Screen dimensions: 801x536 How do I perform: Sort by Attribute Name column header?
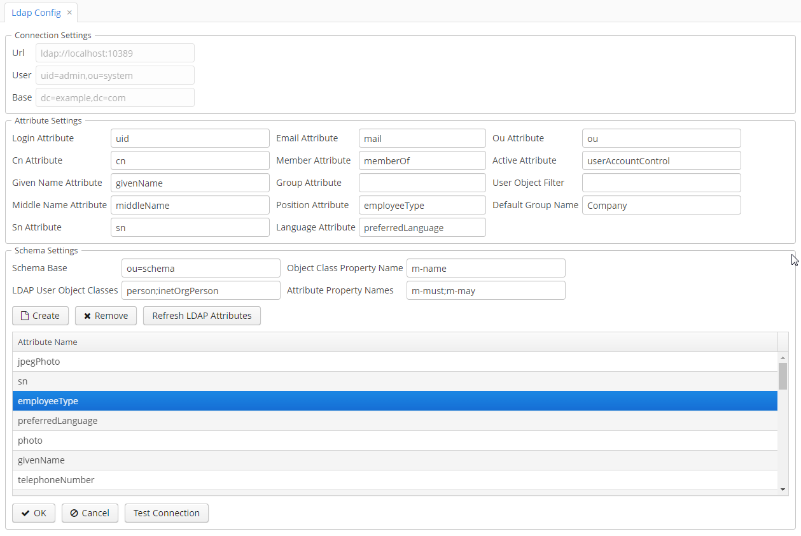click(x=395, y=342)
